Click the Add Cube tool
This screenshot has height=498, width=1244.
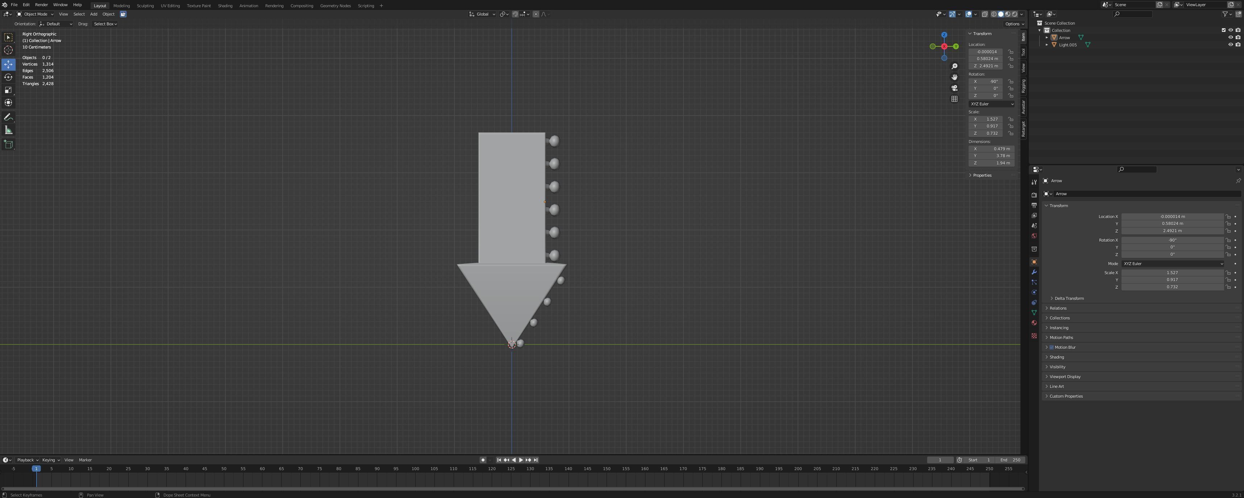[8, 144]
